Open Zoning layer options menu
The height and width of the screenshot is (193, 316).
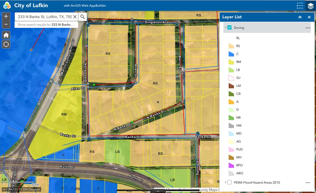[307, 28]
